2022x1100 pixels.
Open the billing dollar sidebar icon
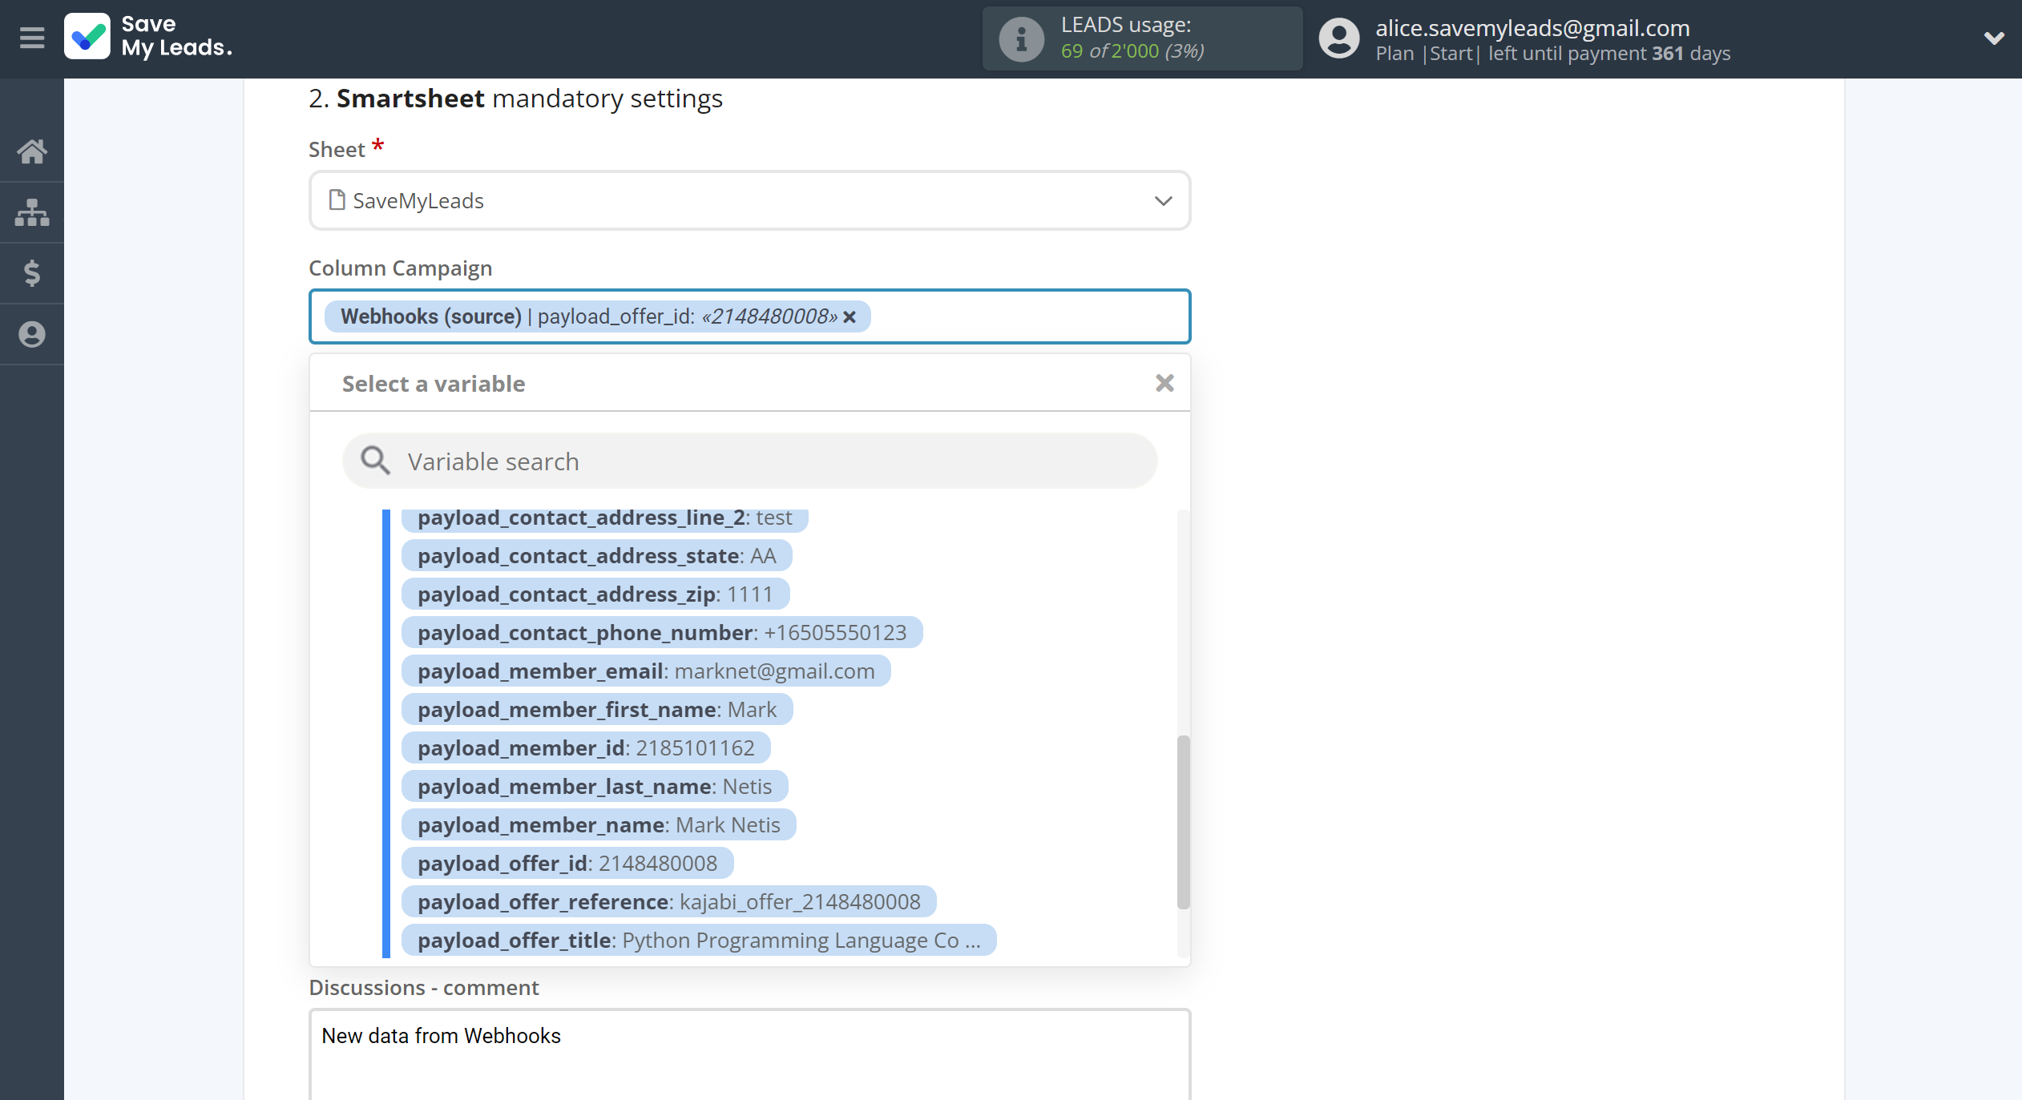(32, 273)
